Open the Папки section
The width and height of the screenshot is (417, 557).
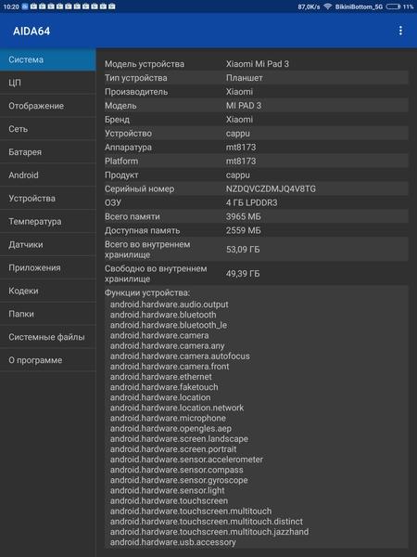point(48,314)
